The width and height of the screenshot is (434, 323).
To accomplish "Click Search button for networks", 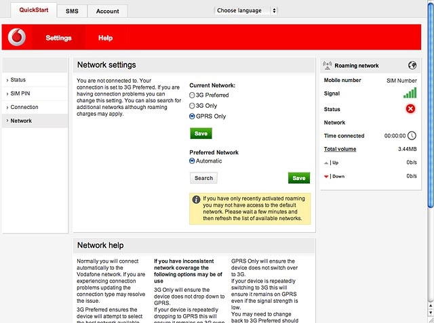I will coord(203,178).
